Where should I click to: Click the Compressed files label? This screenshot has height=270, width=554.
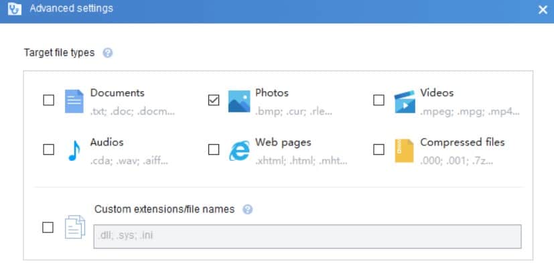coord(462,143)
